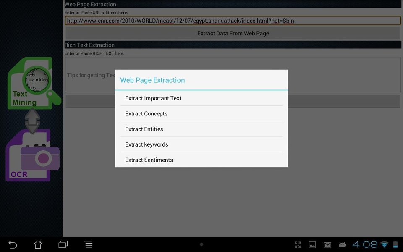
Task: Check the battery status icon
Action: (x=395, y=244)
